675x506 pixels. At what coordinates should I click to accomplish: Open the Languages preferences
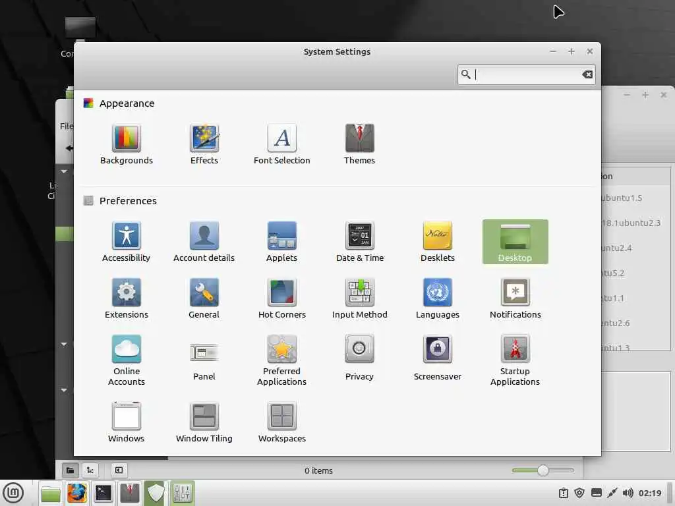pyautogui.click(x=438, y=298)
